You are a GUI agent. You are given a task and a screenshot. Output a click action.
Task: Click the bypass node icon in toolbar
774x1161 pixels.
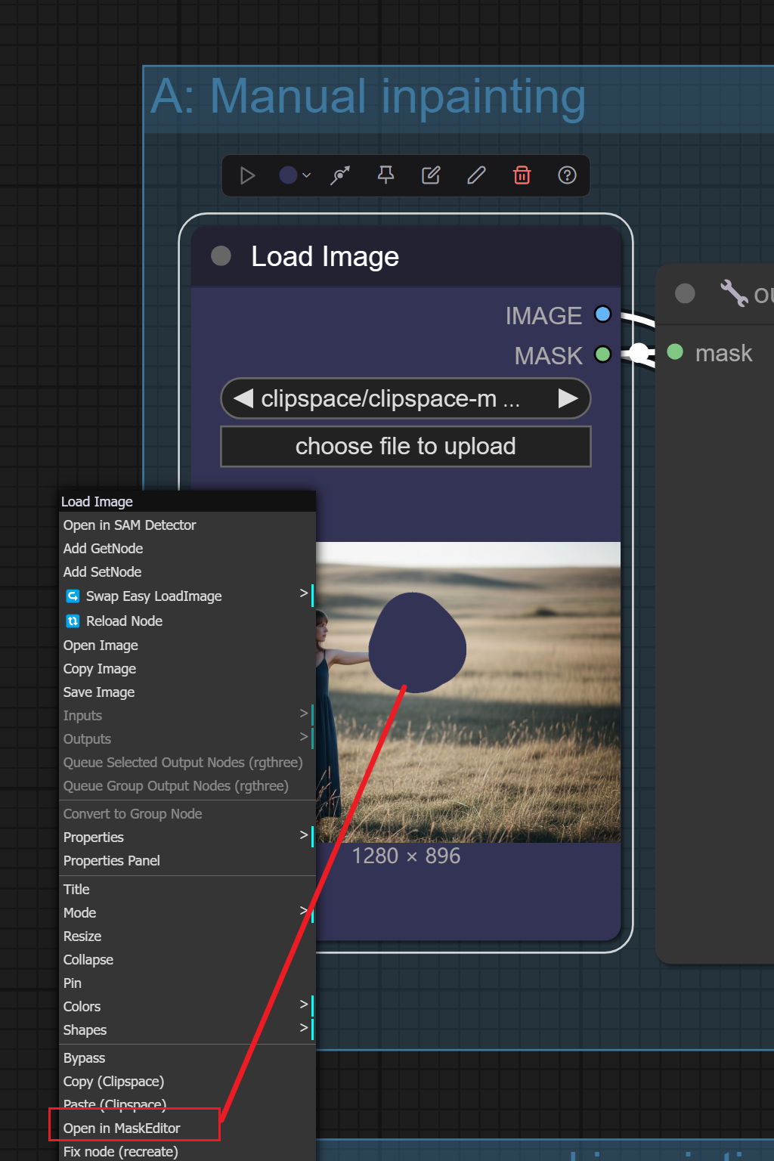click(x=340, y=175)
